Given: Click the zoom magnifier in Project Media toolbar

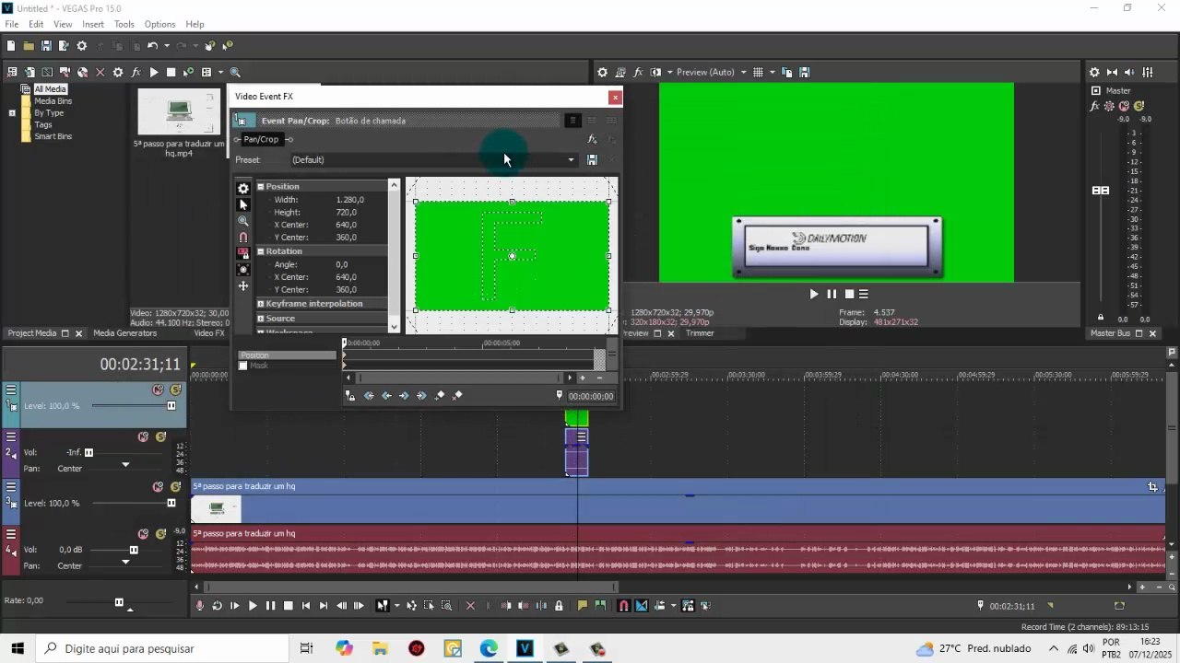Looking at the screenshot, I should [235, 73].
